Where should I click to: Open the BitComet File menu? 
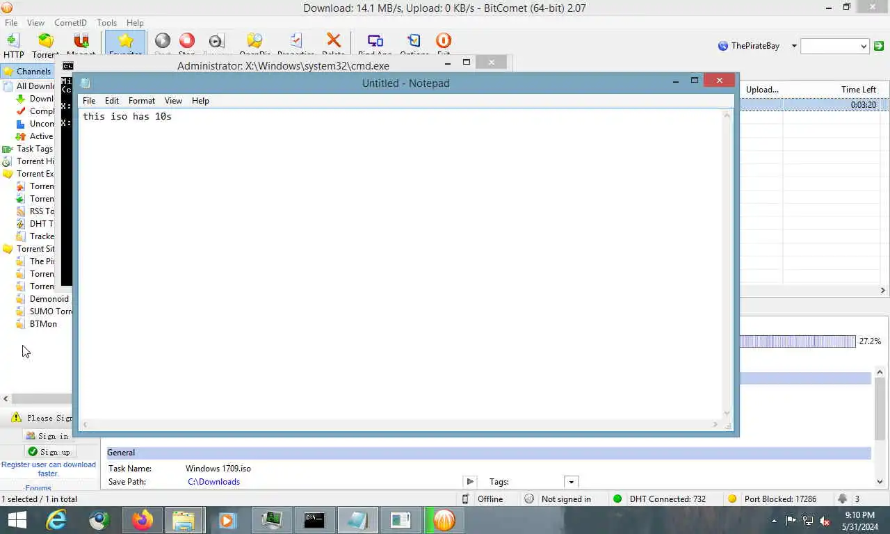11,22
